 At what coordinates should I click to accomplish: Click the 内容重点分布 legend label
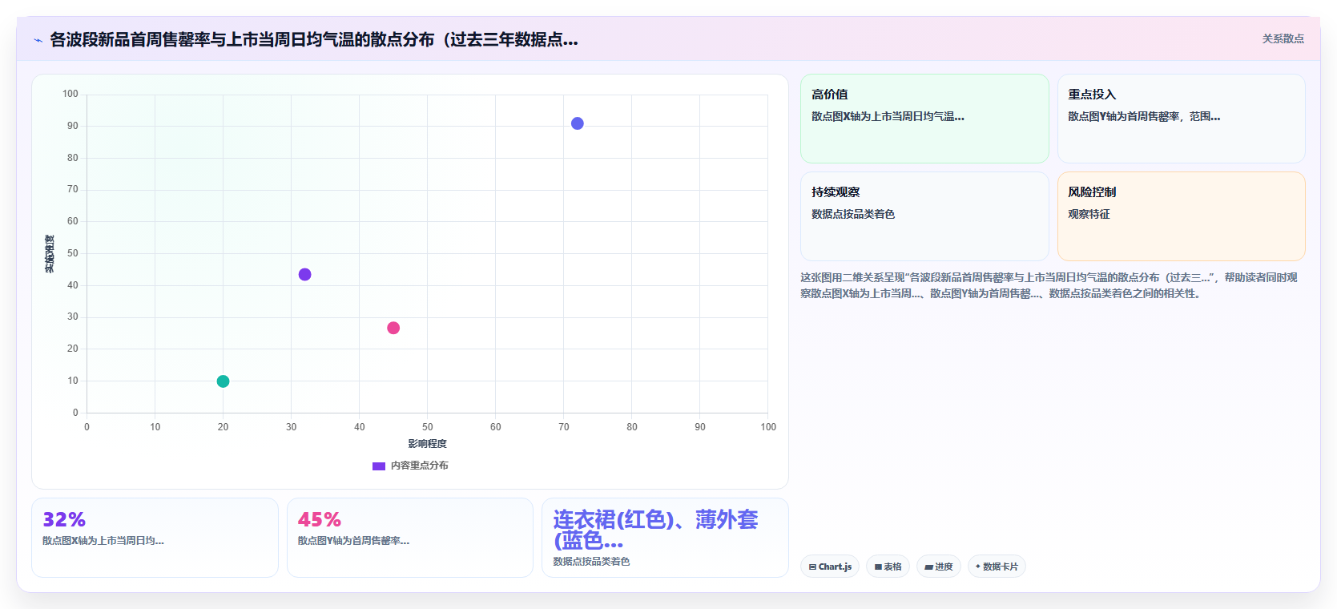(419, 466)
